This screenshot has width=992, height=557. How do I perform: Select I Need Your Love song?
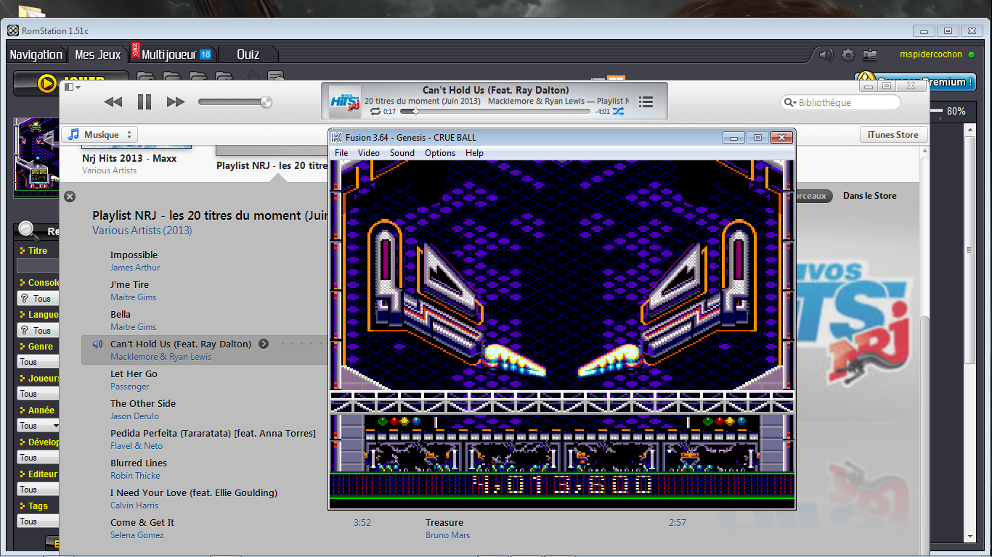pyautogui.click(x=194, y=493)
